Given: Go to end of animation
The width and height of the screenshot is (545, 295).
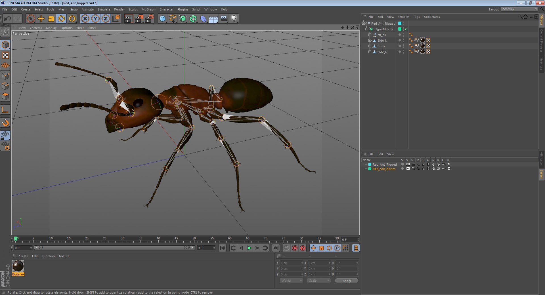Looking at the screenshot, I should (x=276, y=248).
